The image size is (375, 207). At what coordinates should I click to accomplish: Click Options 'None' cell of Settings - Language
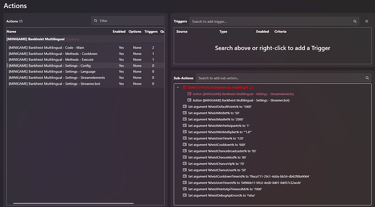click(137, 72)
